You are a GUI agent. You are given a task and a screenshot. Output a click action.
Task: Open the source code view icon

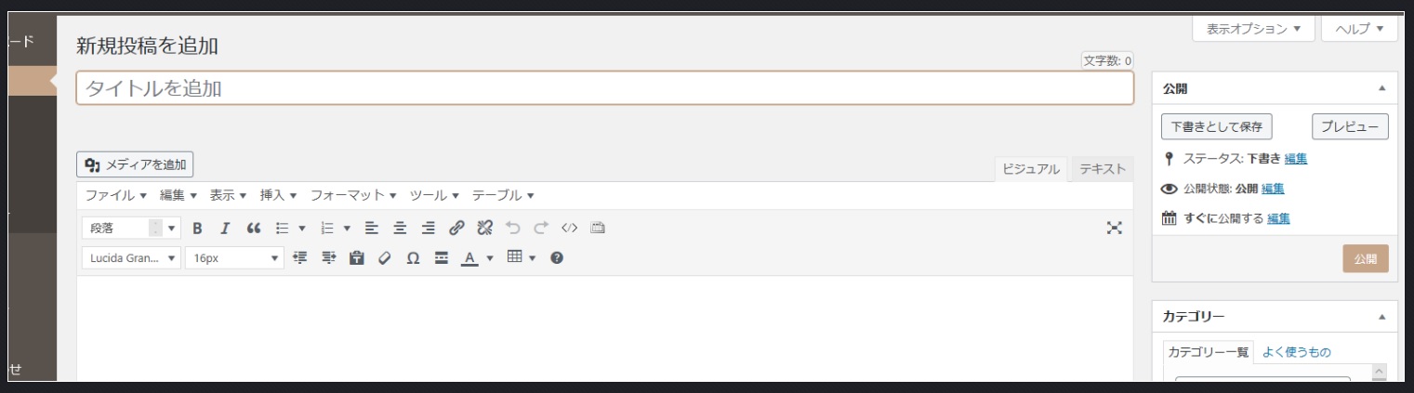coord(570,228)
